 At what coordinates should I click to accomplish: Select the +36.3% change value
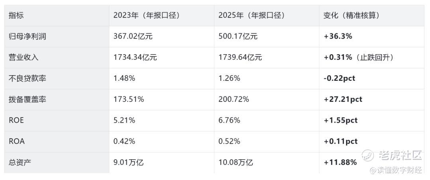[338, 37]
